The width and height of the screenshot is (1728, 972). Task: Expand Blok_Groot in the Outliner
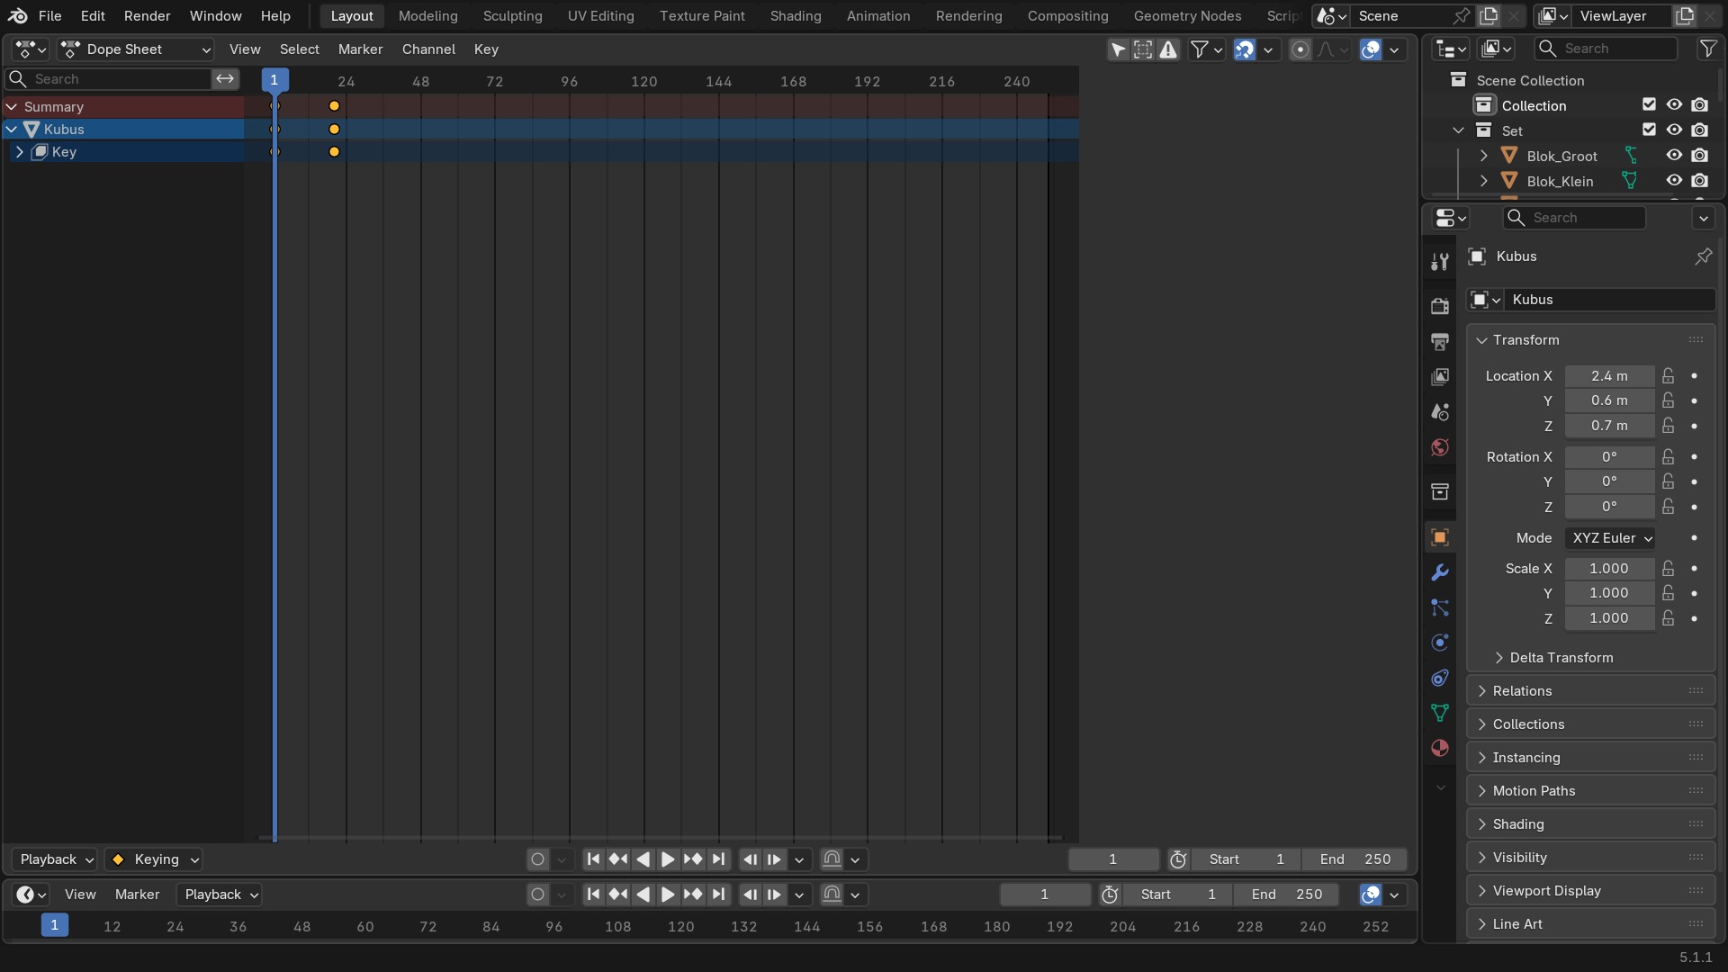(1483, 156)
